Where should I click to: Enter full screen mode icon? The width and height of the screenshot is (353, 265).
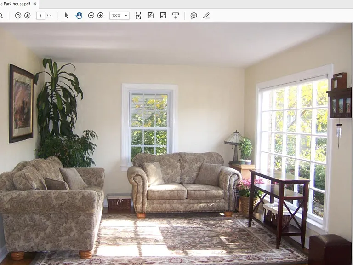tap(163, 16)
